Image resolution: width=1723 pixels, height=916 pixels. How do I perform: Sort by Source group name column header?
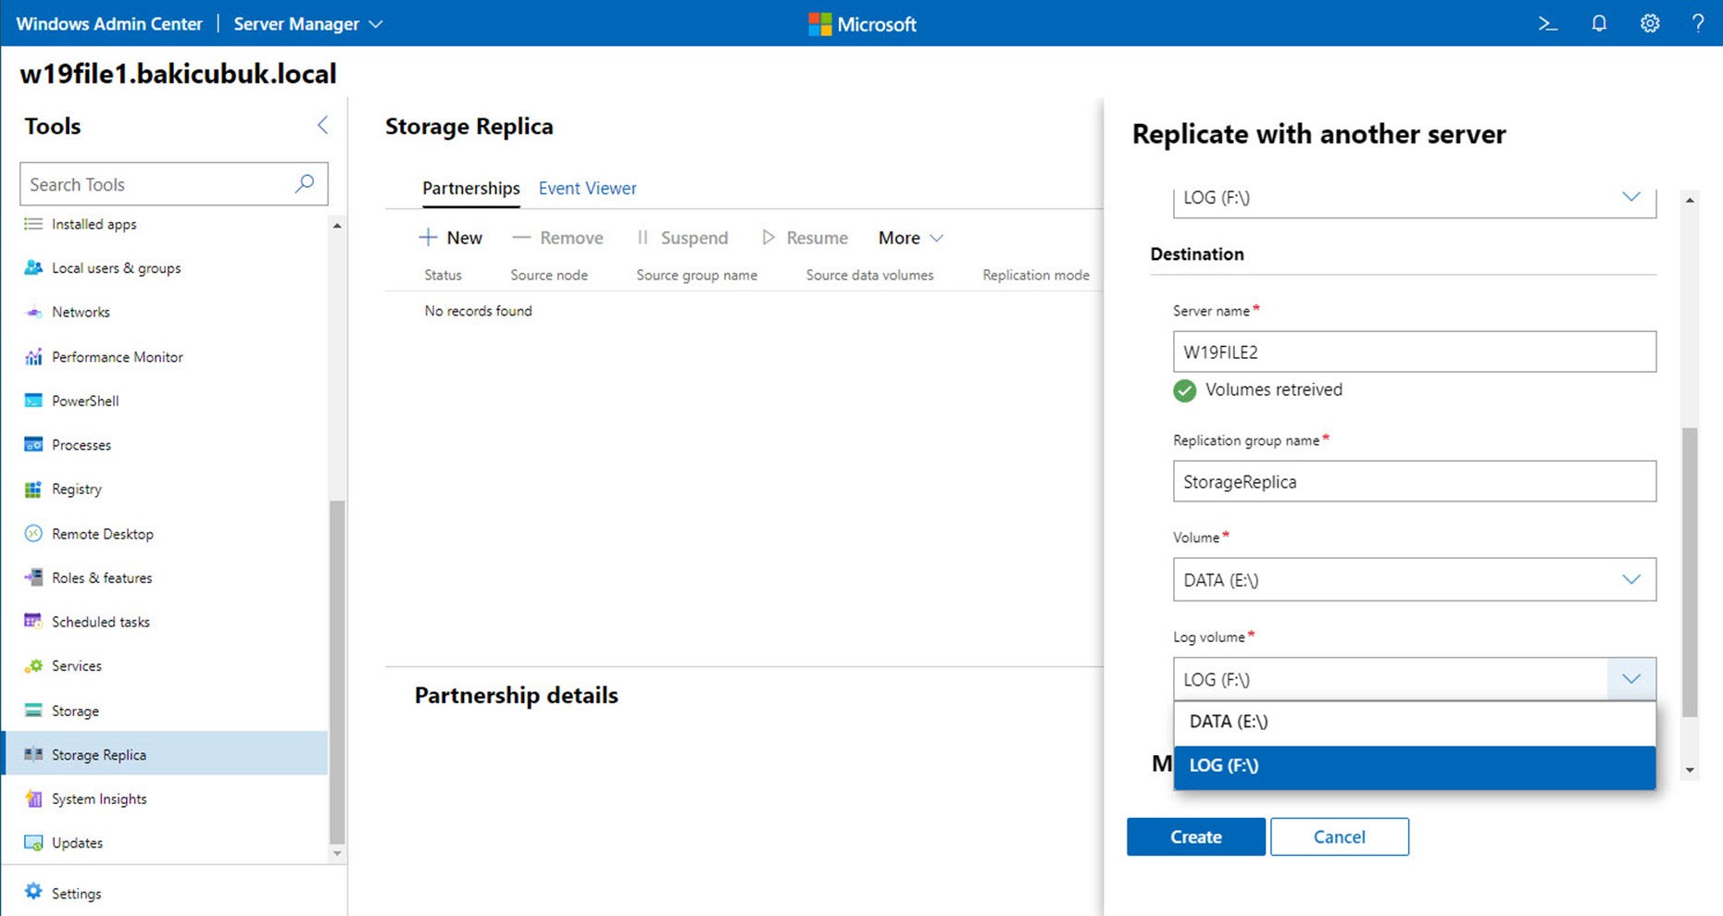696,275
